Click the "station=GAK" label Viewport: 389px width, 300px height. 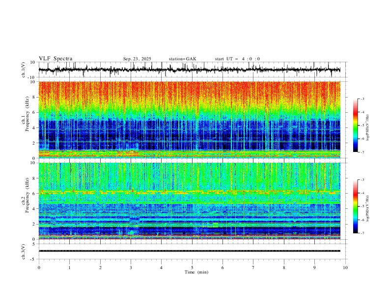(182, 59)
